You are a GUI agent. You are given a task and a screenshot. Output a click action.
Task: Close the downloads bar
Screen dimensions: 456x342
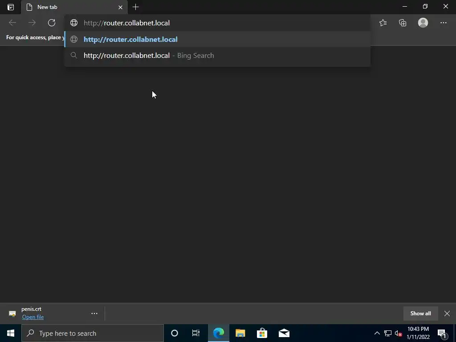pyautogui.click(x=447, y=313)
